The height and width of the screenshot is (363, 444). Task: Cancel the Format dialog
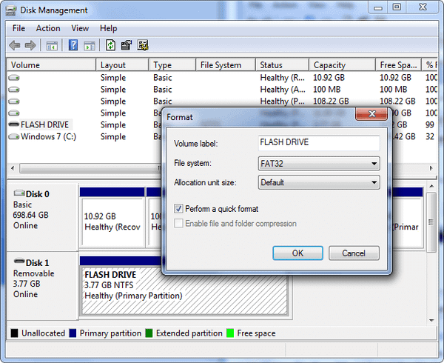(x=354, y=253)
